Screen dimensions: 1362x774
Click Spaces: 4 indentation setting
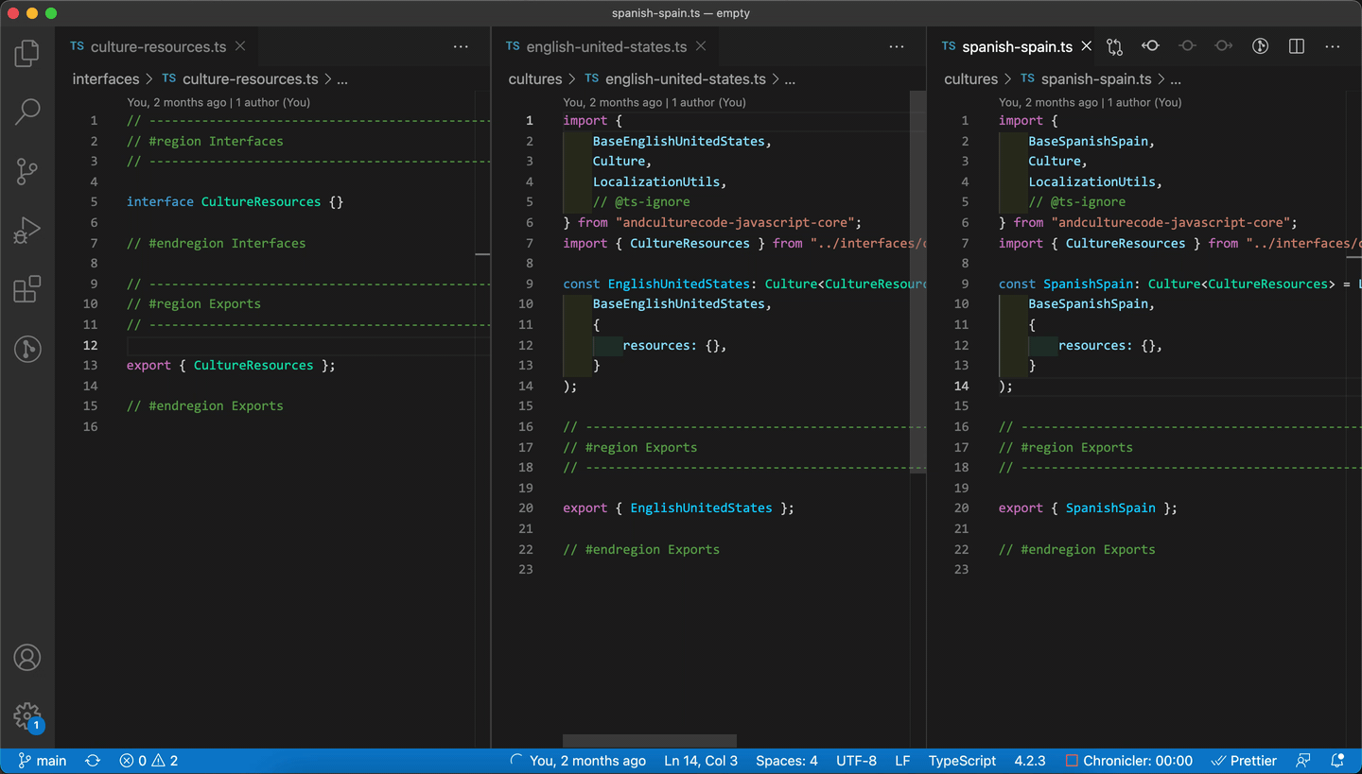click(787, 761)
